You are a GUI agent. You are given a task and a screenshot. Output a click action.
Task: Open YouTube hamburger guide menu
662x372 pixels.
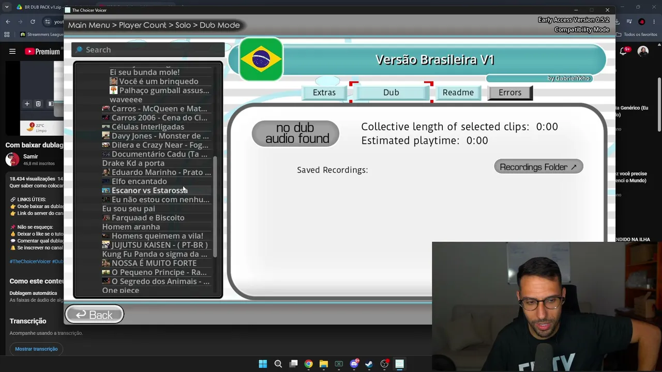click(12, 51)
